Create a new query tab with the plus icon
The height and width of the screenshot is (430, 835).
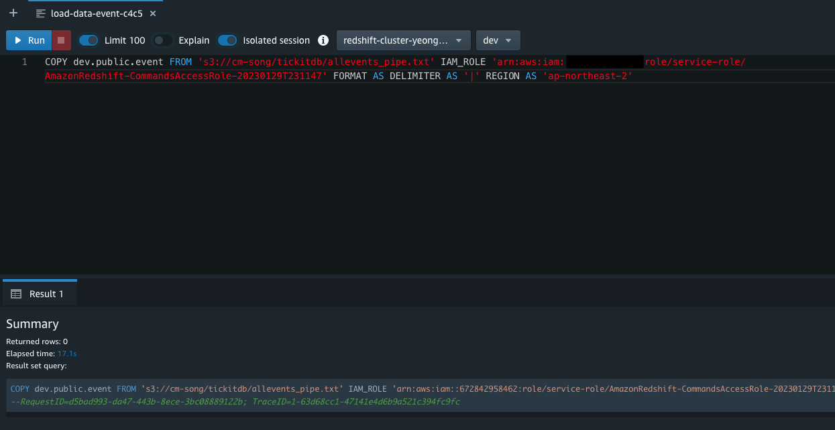pos(13,12)
